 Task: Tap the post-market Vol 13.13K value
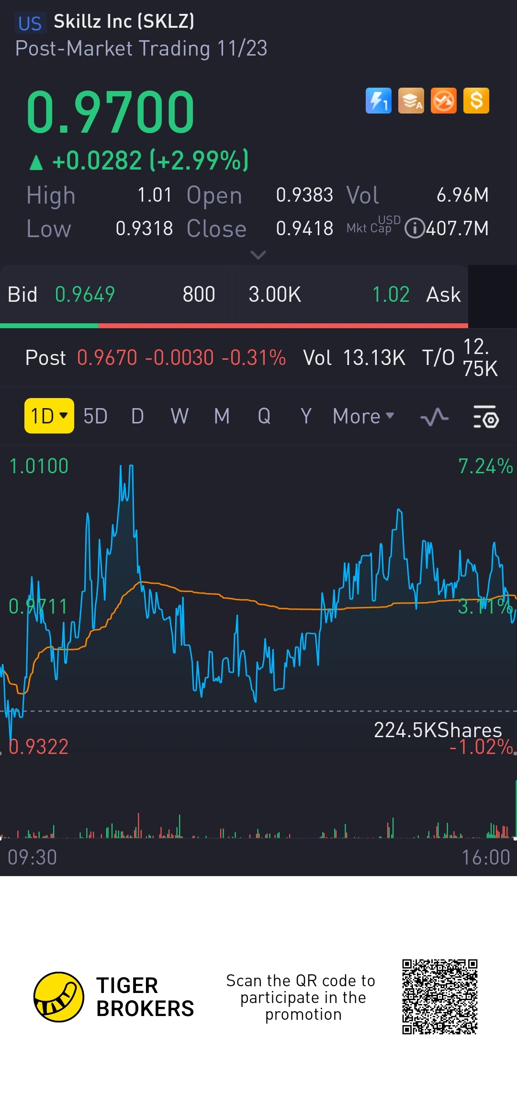(x=374, y=358)
